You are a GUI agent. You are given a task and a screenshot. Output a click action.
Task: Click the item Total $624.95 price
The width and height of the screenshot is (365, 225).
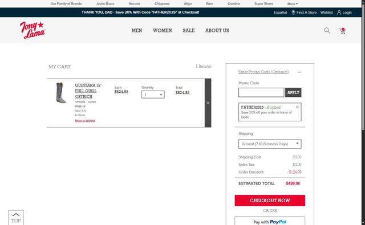pos(182,93)
